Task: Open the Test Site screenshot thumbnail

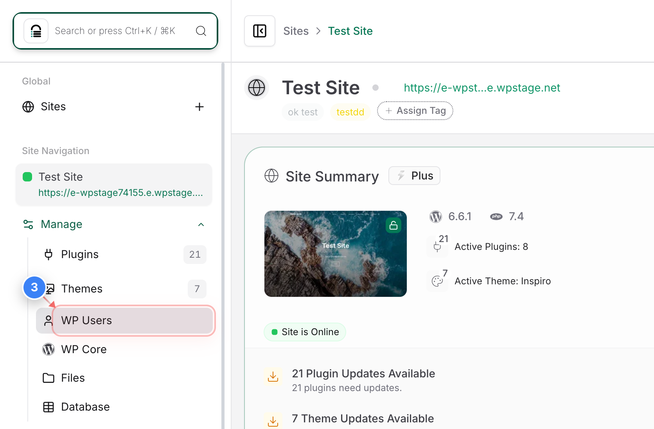Action: tap(336, 254)
